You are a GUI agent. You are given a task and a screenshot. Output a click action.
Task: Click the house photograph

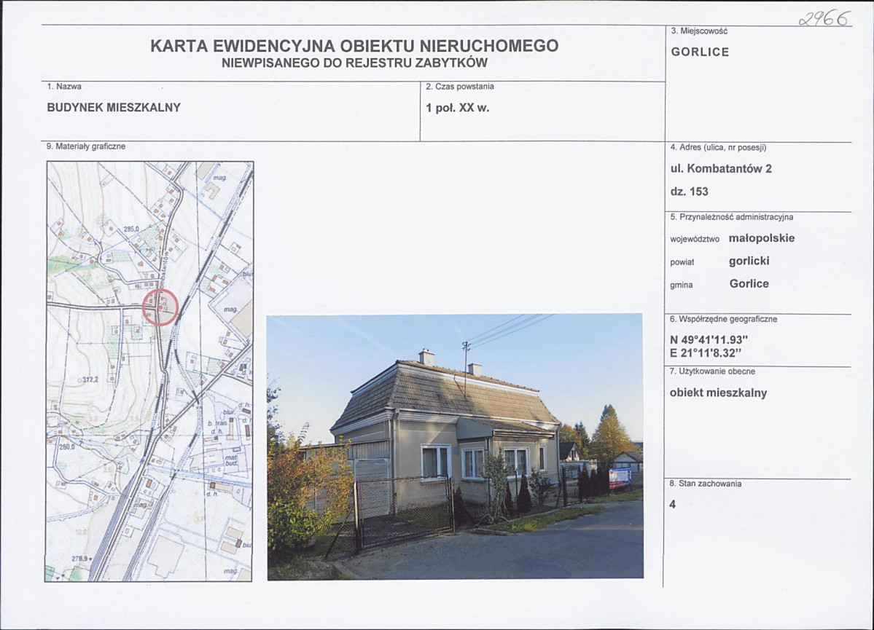tap(455, 446)
